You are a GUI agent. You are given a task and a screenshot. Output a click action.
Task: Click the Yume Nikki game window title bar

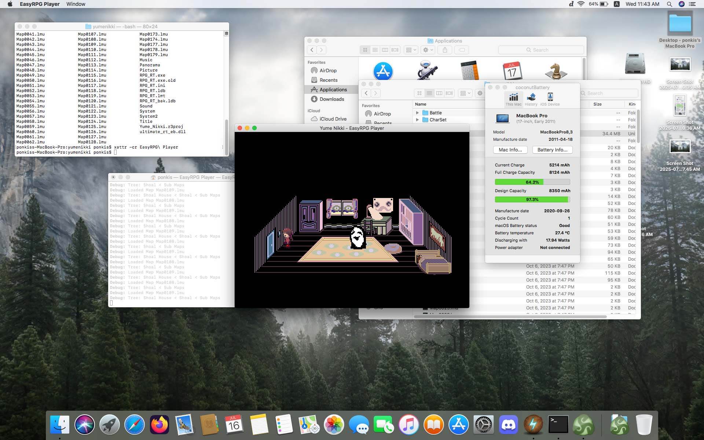coord(352,128)
